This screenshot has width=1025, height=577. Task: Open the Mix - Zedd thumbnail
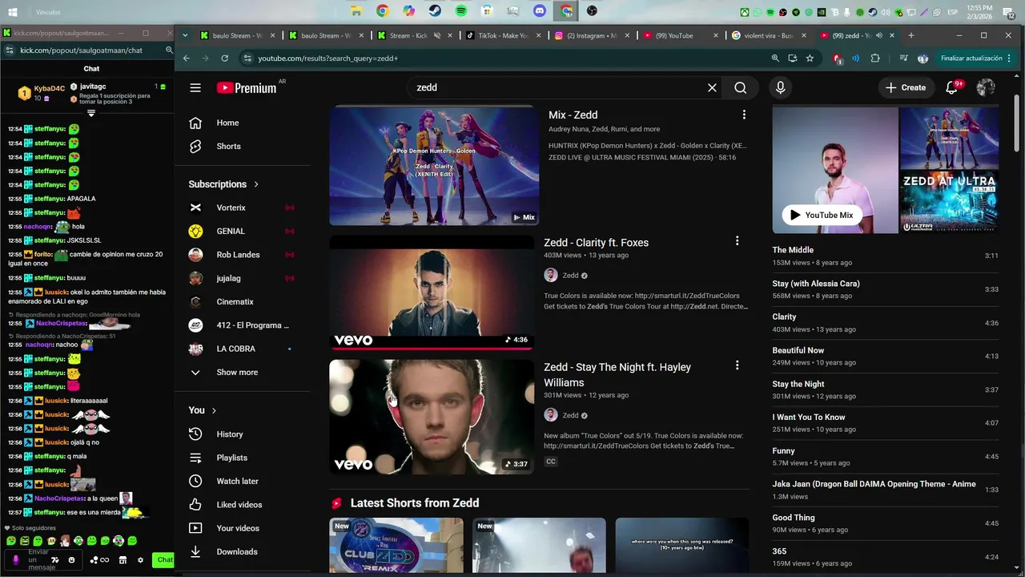434,166
